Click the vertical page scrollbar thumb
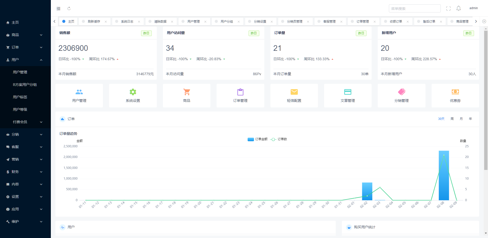The height and width of the screenshot is (238, 488). click(486, 100)
